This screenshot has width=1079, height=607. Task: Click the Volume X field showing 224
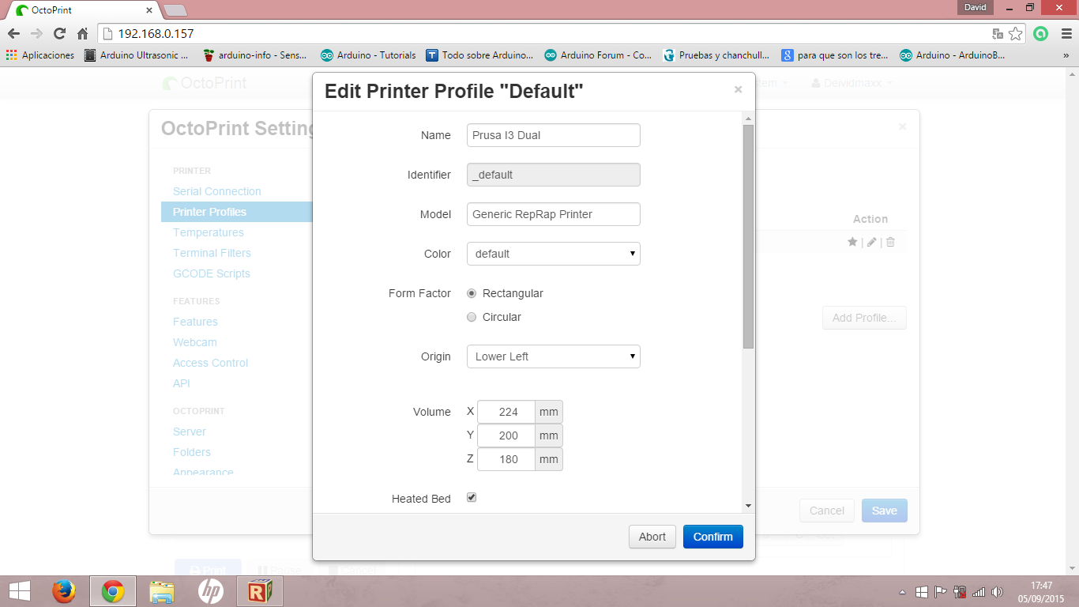pos(506,412)
